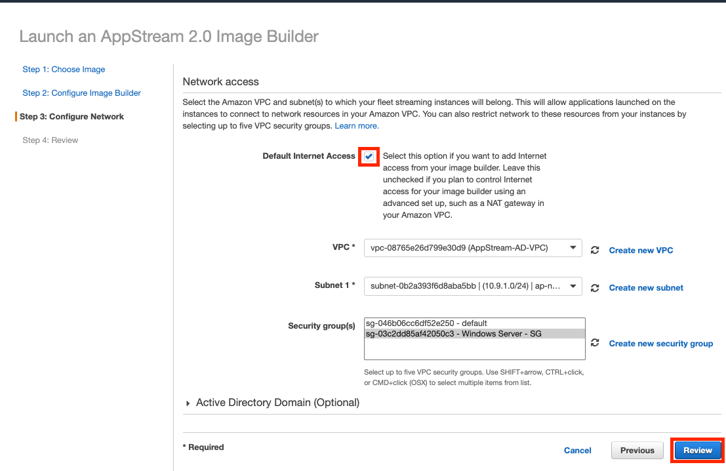The width and height of the screenshot is (726, 471).
Task: Refresh the security groups list icon
Action: coord(595,342)
